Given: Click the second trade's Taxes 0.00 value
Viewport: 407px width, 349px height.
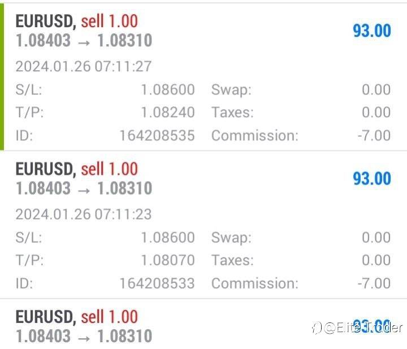Looking at the screenshot, I should [376, 260].
